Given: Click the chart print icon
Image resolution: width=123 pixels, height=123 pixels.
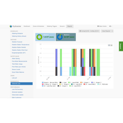Looking at the screenshot, I should pyautogui.click(x=109, y=45).
